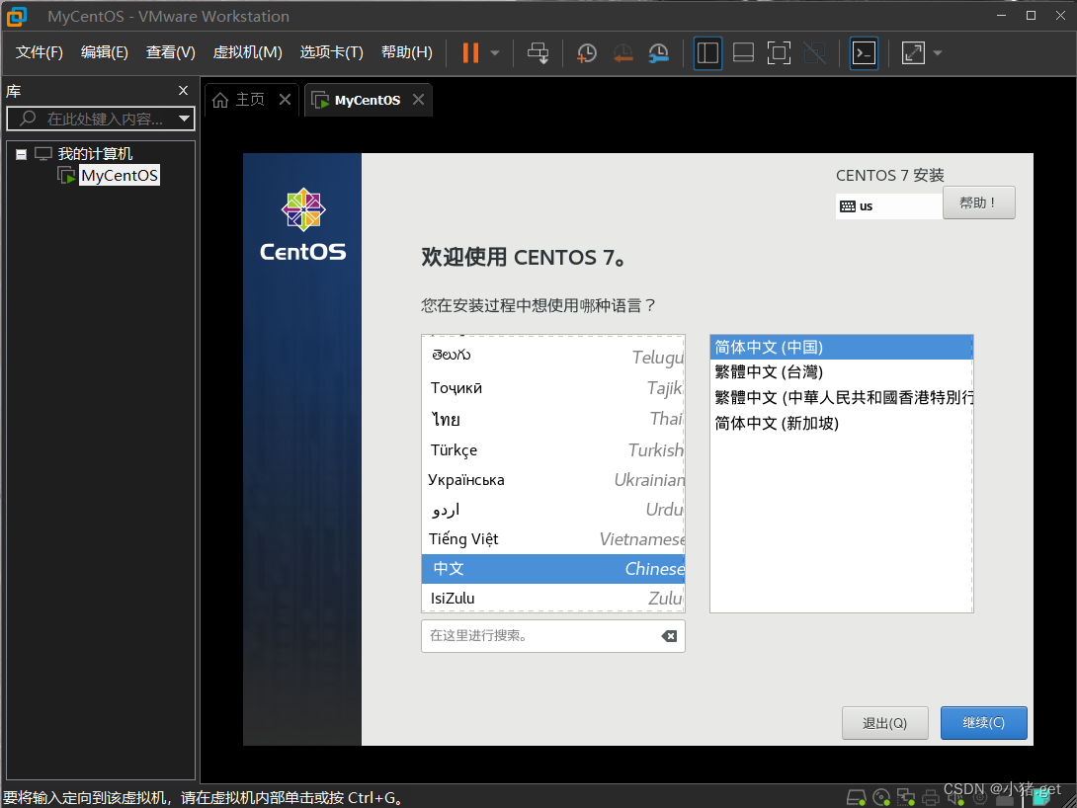Select Türkçe Turkish language
This screenshot has width=1077, height=808.
553,449
